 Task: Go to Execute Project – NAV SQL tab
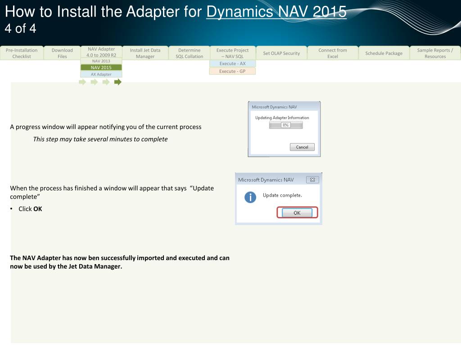(233, 53)
